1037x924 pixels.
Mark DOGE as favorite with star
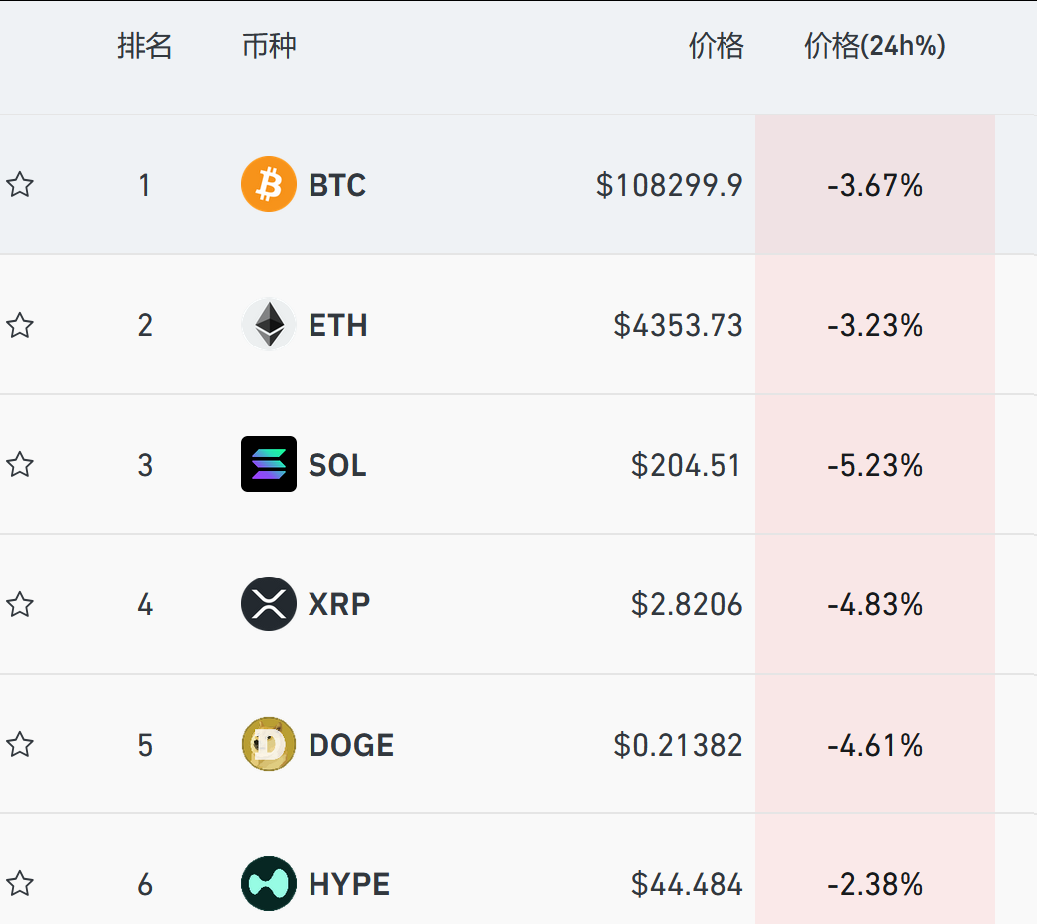[x=20, y=744]
